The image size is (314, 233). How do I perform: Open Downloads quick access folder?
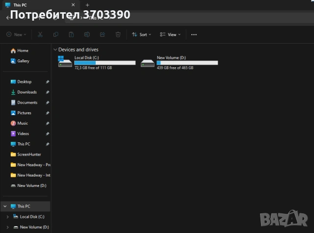click(x=24, y=92)
